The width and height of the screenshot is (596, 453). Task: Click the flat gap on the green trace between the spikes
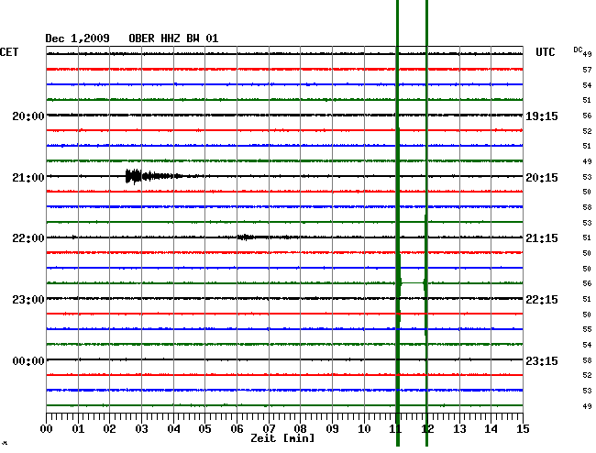tap(413, 282)
